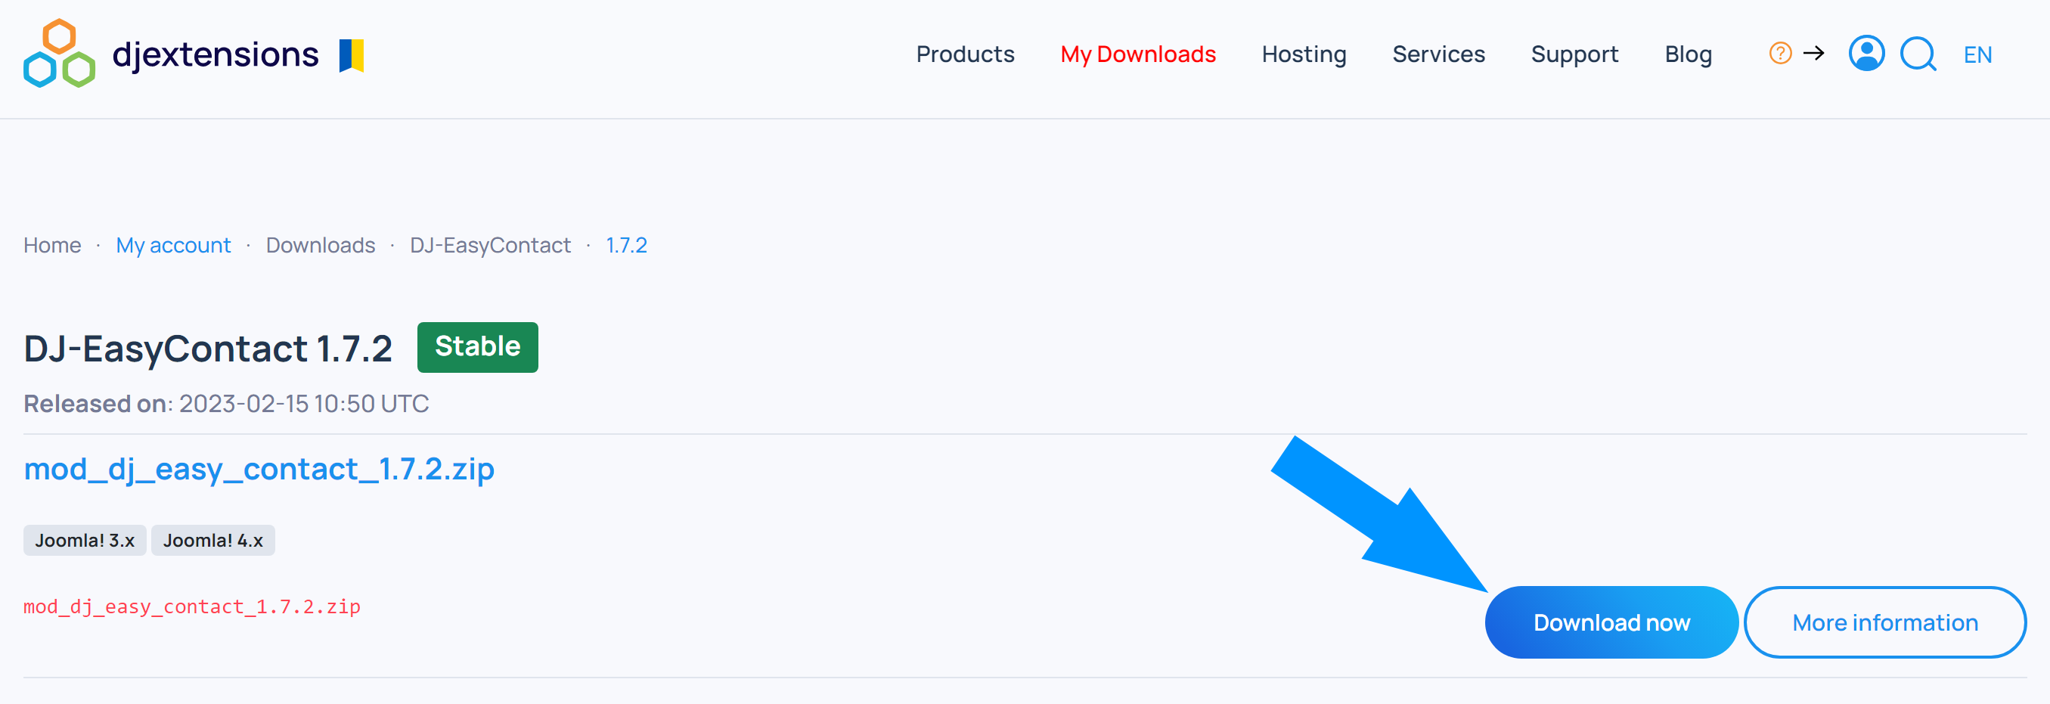
Task: Open site search magnifier icon
Action: click(x=1918, y=54)
